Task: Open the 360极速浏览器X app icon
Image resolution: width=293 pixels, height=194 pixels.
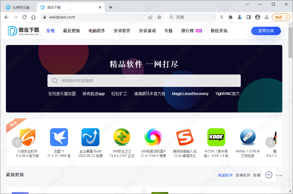Action: [x=153, y=137]
